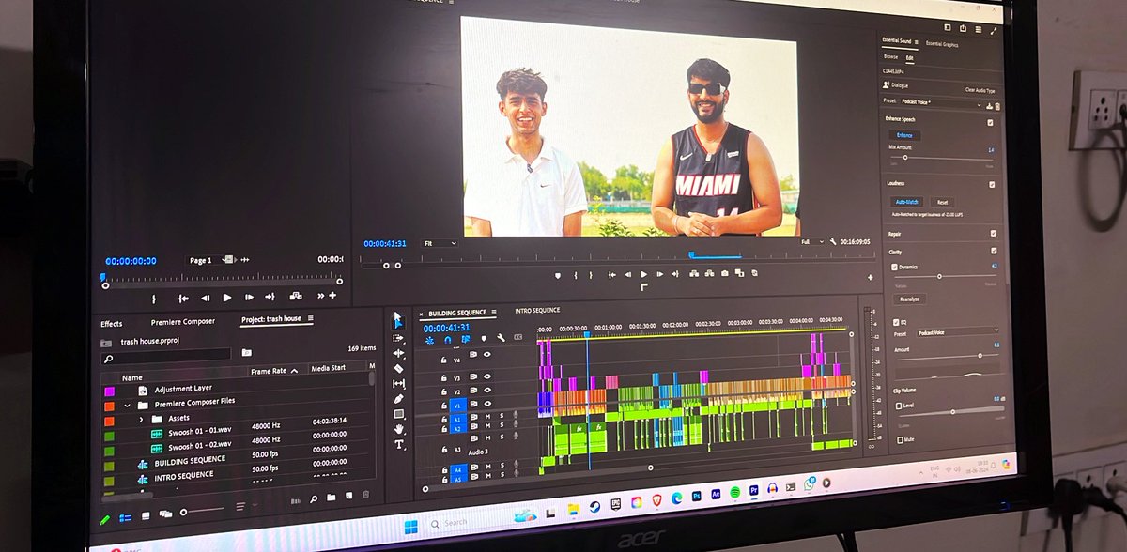Open the Project: trash house panel menu
Image resolution: width=1127 pixels, height=552 pixels.
point(311,319)
